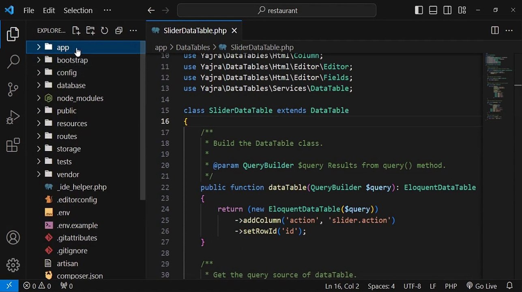Screen dimensions: 522x292
Task: Expand the app folder
Action: tap(86, 47)
